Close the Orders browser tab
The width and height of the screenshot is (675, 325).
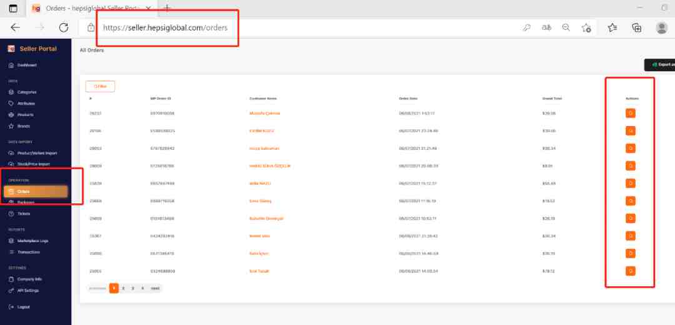pos(149,8)
